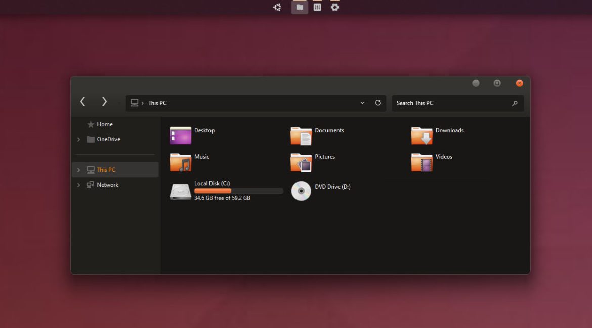Click the Videos folder label

coord(444,156)
